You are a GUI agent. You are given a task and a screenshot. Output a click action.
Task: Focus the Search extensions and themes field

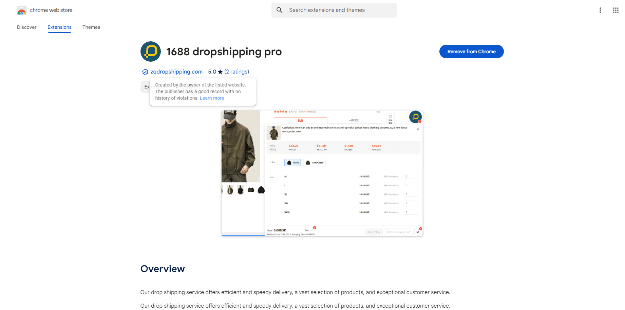pyautogui.click(x=334, y=10)
